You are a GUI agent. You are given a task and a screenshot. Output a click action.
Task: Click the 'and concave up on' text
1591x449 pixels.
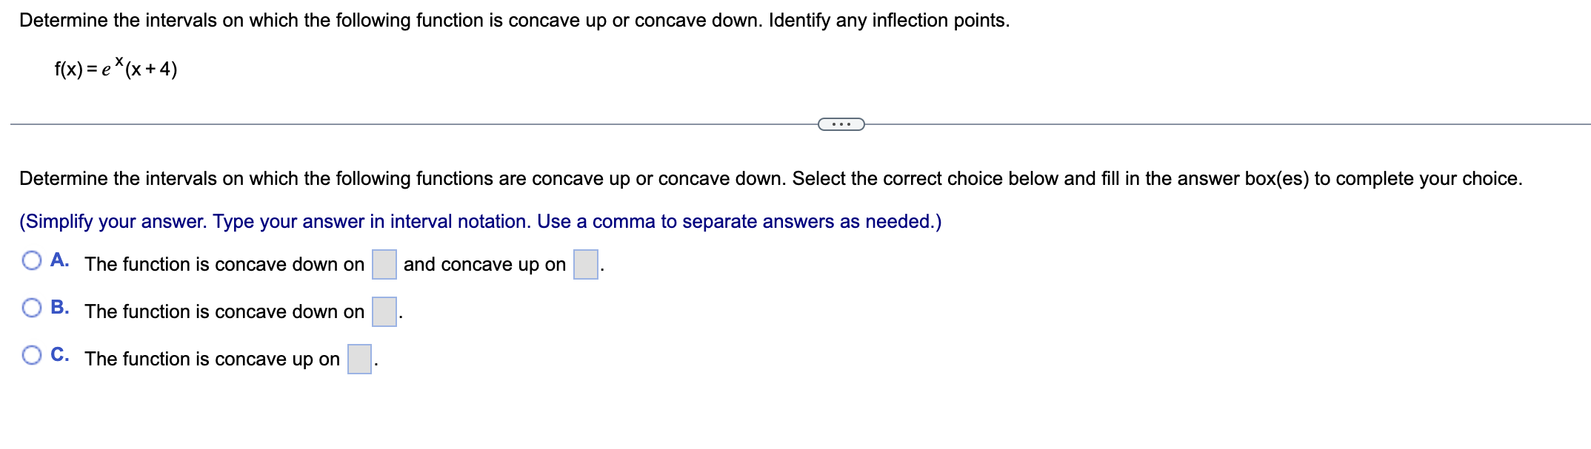[484, 264]
